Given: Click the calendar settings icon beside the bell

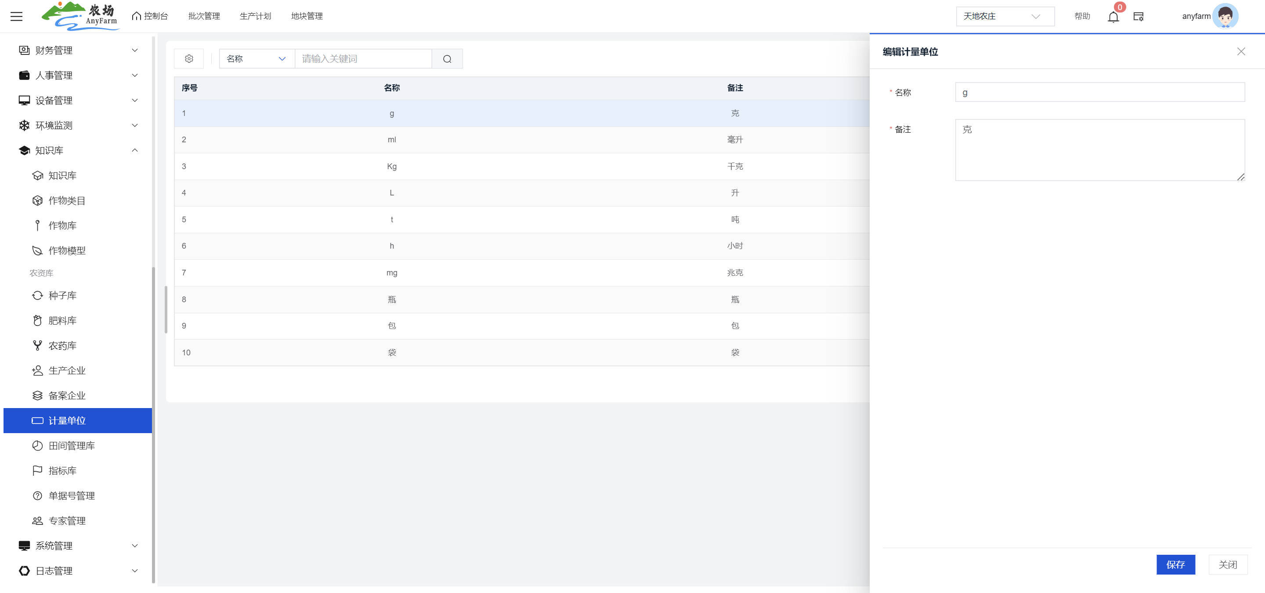Looking at the screenshot, I should click(x=1138, y=17).
